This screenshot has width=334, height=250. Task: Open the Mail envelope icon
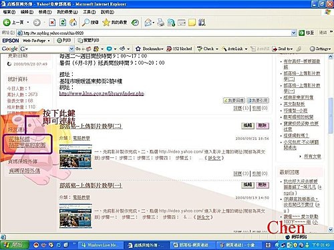pos(148,22)
